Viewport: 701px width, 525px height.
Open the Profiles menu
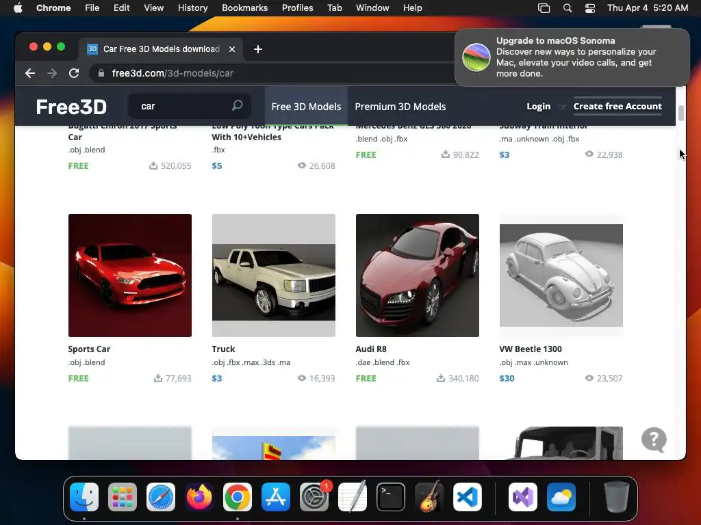point(297,8)
